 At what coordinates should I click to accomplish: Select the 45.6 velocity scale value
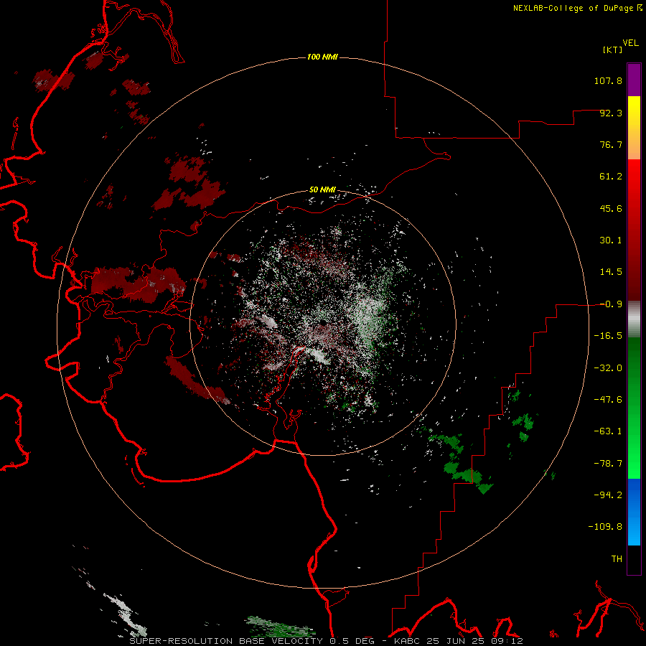click(x=611, y=208)
